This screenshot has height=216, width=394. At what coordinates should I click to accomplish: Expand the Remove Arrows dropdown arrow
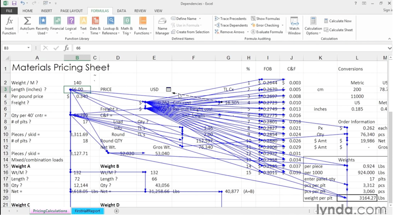(248, 32)
